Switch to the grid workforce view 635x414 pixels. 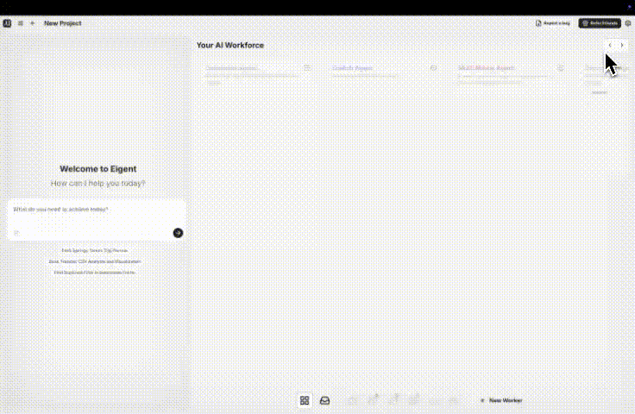(x=305, y=400)
